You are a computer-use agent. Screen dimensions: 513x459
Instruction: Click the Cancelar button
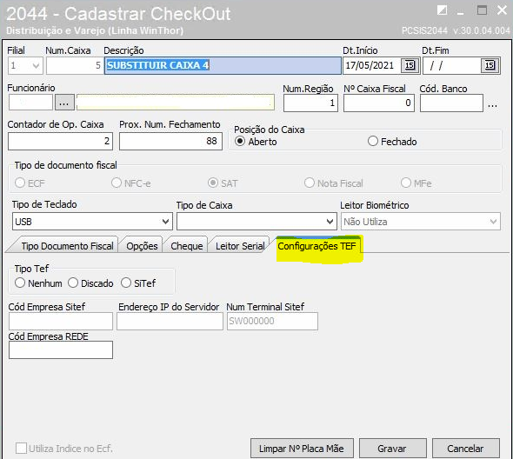tap(465, 449)
